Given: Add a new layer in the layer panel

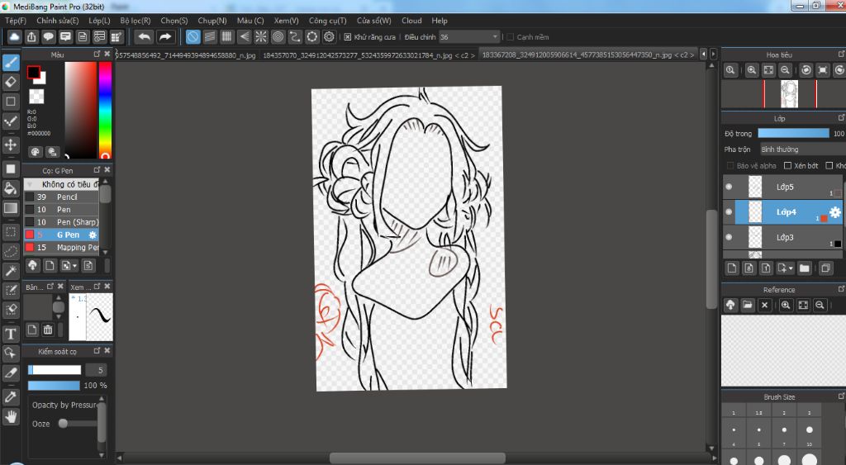Looking at the screenshot, I should tap(732, 268).
